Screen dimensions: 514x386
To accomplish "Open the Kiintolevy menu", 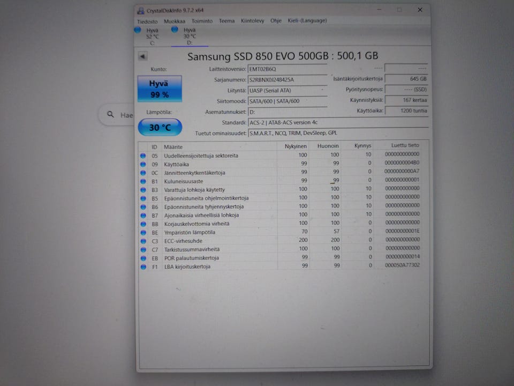I will click(252, 21).
